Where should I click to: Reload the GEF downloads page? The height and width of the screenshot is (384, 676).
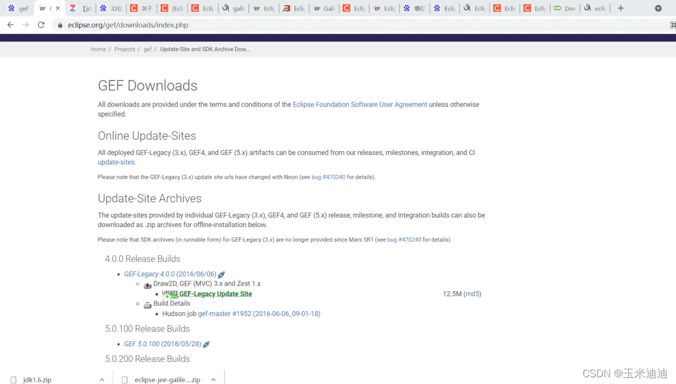pos(41,25)
